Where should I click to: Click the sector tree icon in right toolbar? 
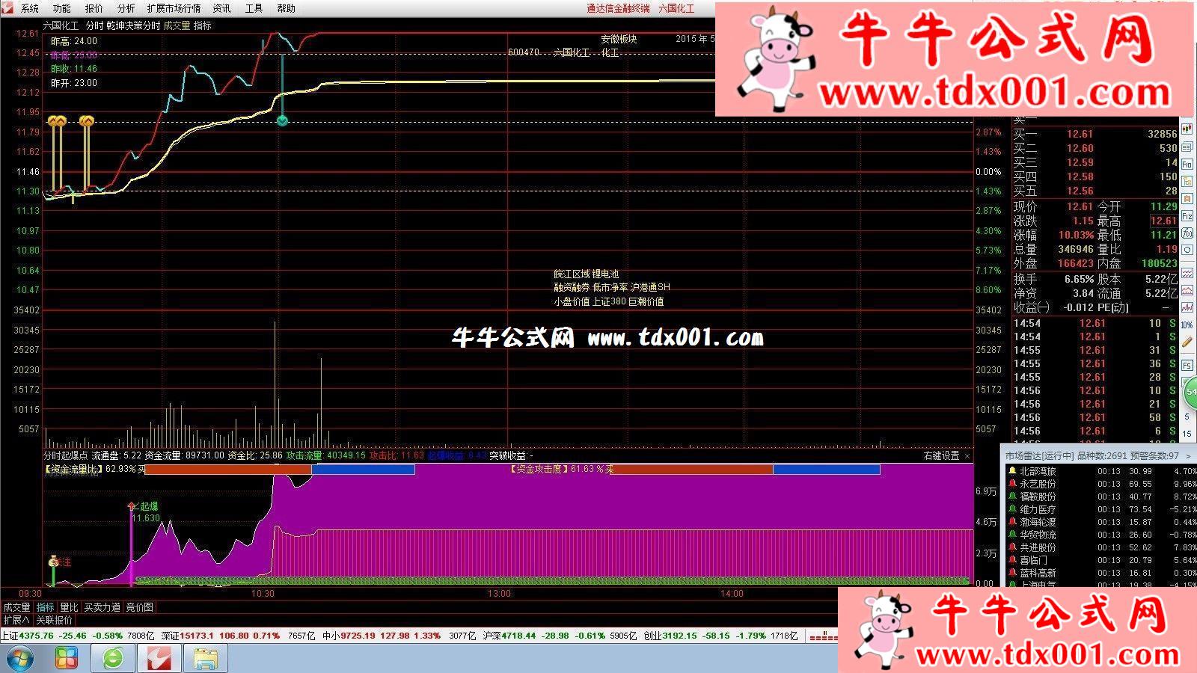coord(1187,182)
